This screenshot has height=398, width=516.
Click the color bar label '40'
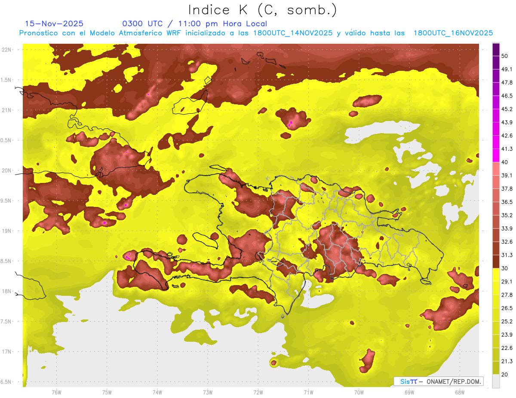pos(505,162)
